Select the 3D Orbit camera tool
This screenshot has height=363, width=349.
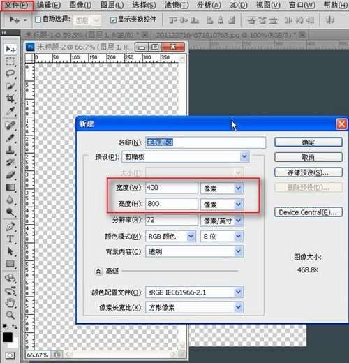pos(10,291)
